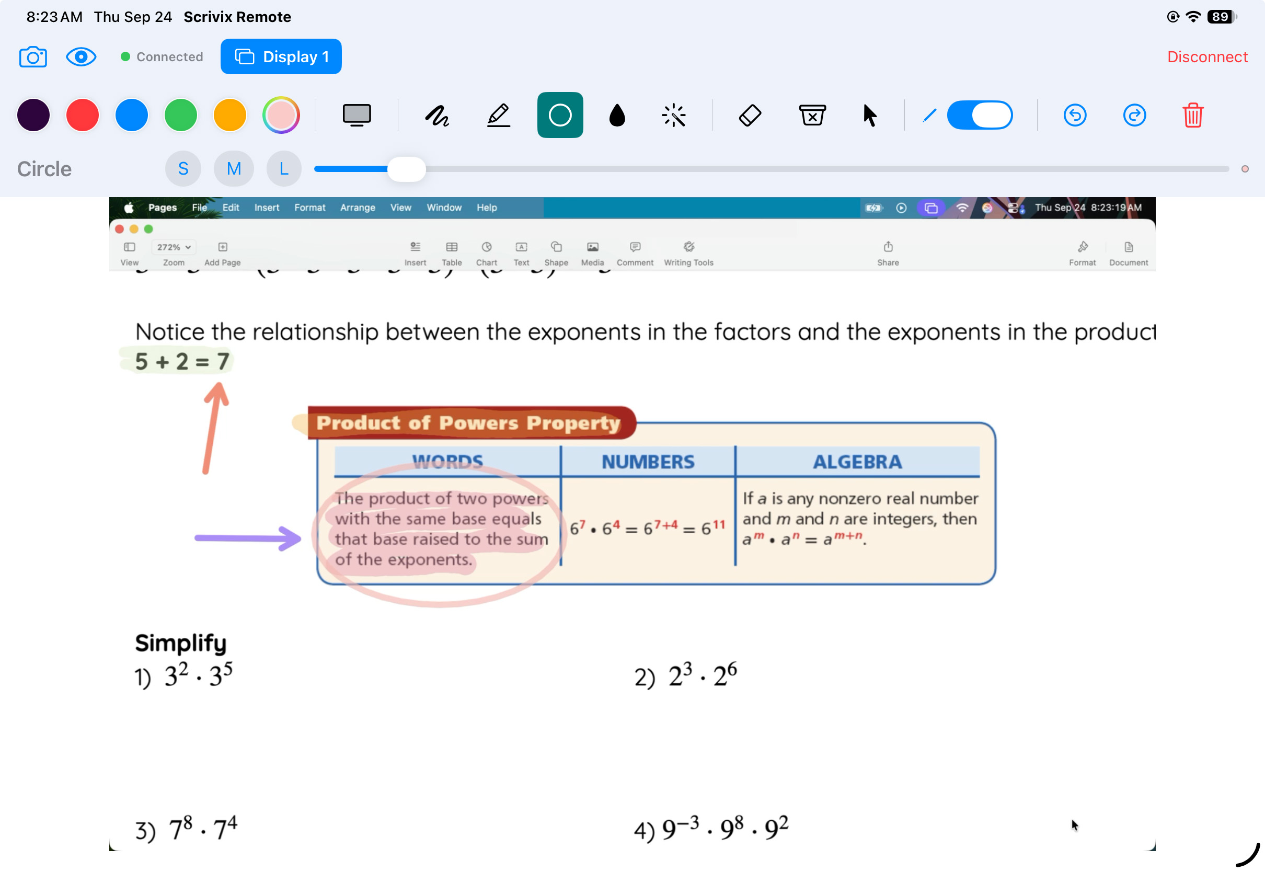Click Add Page in Pages toolbar

coord(222,254)
